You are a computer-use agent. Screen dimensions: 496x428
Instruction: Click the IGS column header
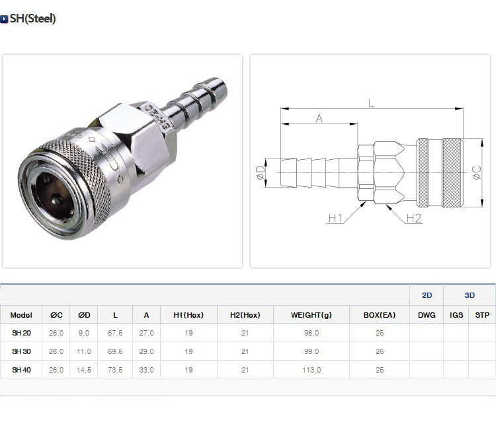[x=456, y=315]
